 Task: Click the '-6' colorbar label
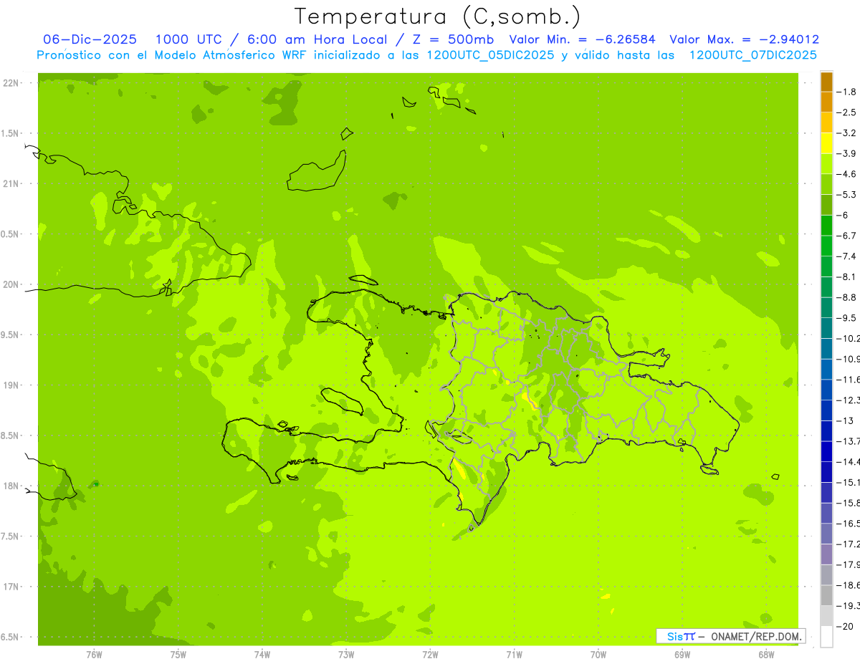[844, 215]
